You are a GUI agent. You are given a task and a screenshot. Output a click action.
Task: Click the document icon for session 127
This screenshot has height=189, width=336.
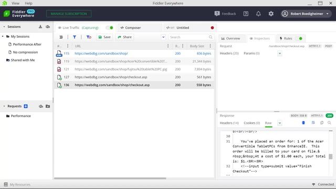pyautogui.click(x=59, y=77)
